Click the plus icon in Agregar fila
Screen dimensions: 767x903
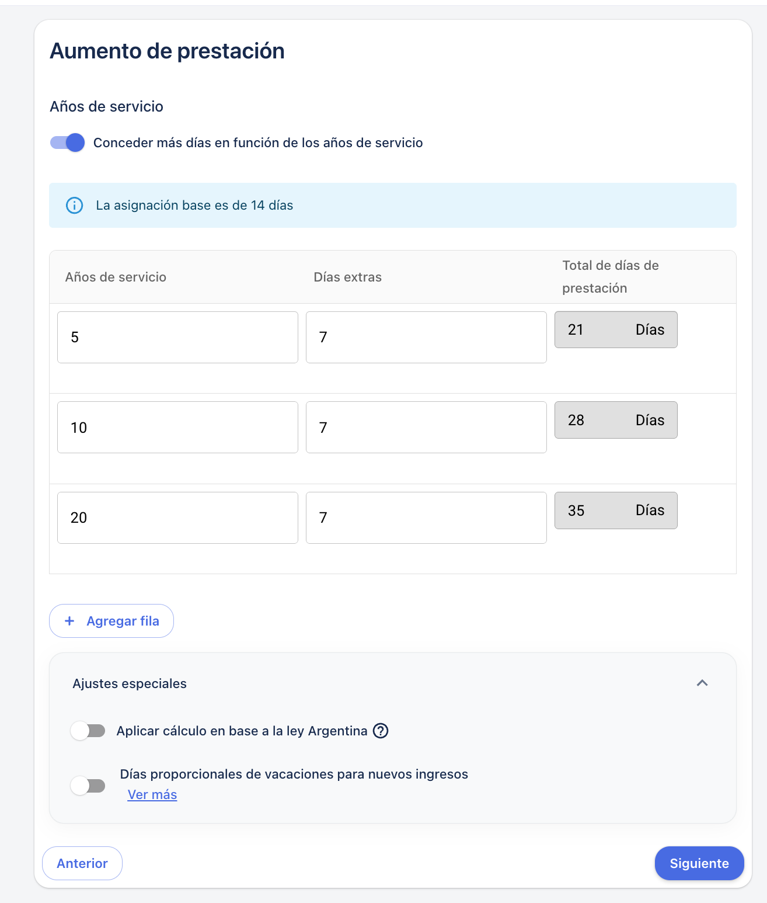[69, 621]
